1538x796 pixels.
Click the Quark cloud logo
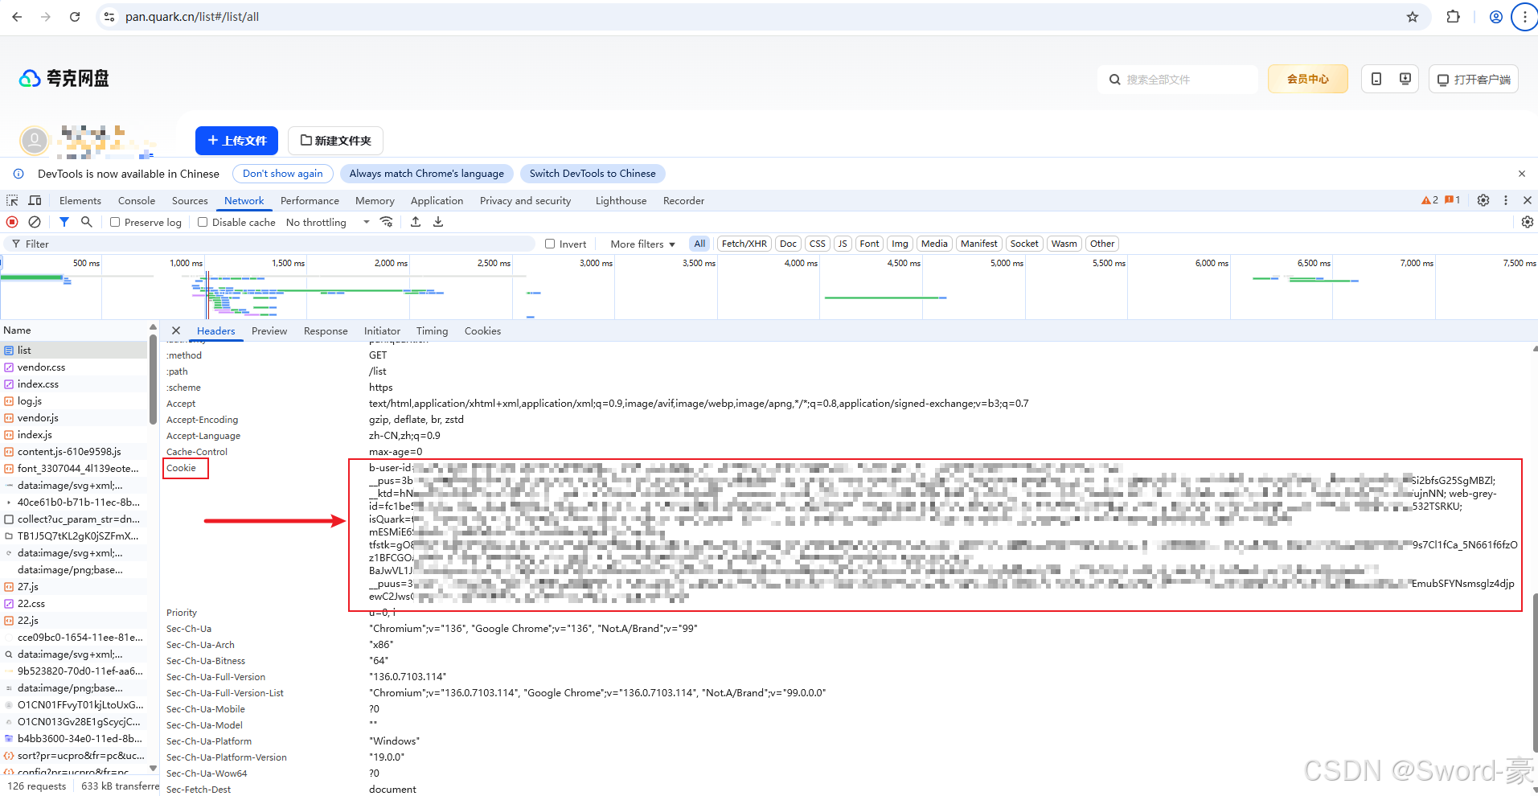(x=64, y=78)
